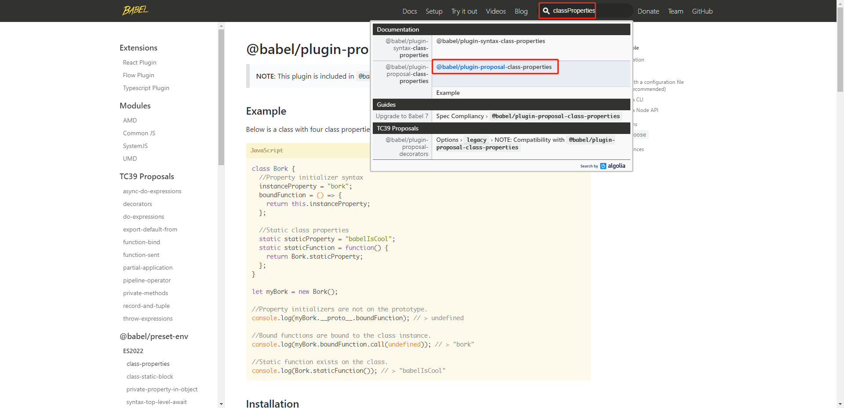Open Spec Compliancy guide result
The height and width of the screenshot is (408, 844).
coord(531,116)
